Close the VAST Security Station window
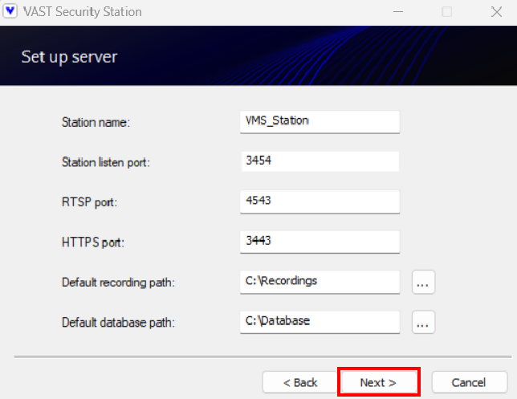Image resolution: width=517 pixels, height=399 pixels. click(x=496, y=12)
